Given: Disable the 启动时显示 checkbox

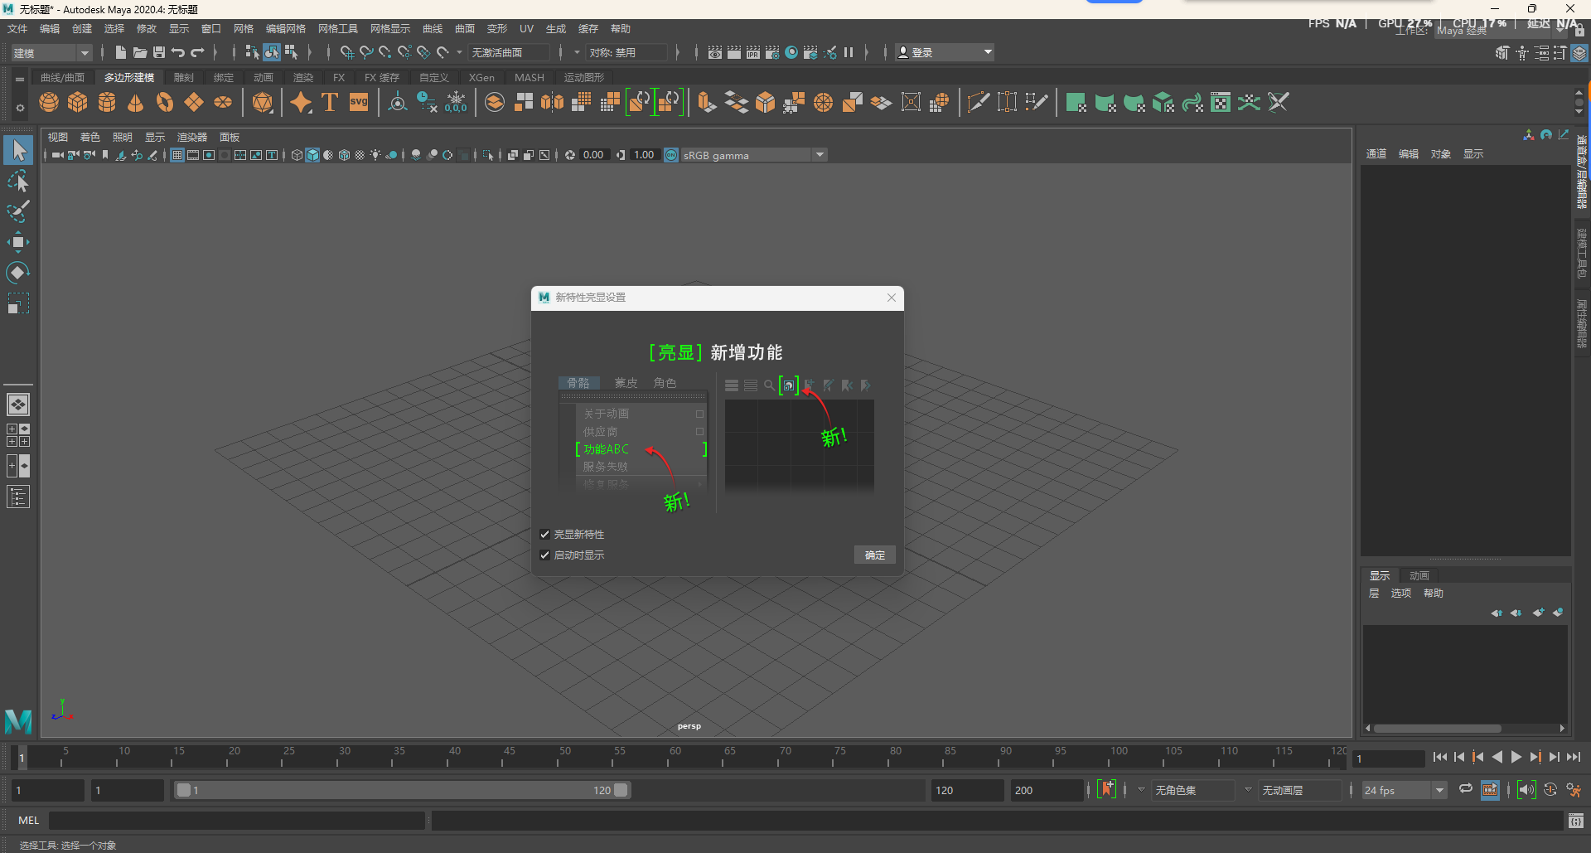Looking at the screenshot, I should point(545,555).
